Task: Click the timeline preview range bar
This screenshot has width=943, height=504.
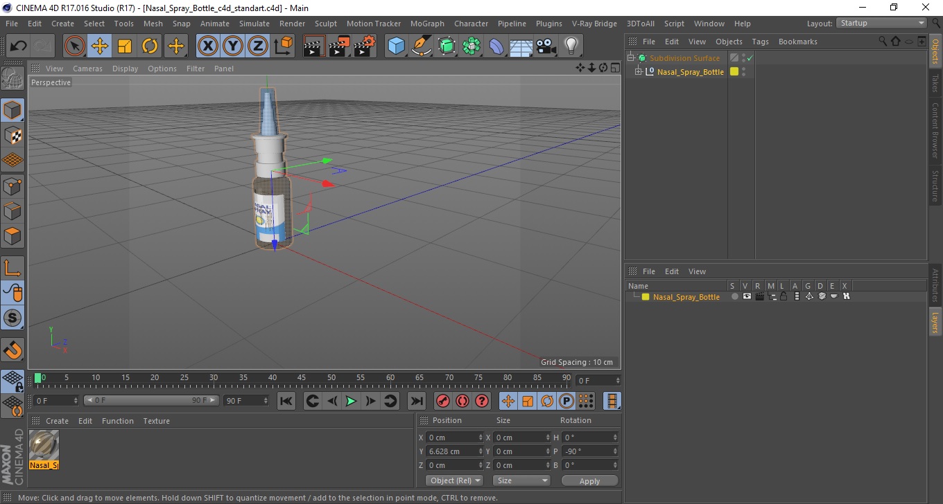Action: point(151,401)
